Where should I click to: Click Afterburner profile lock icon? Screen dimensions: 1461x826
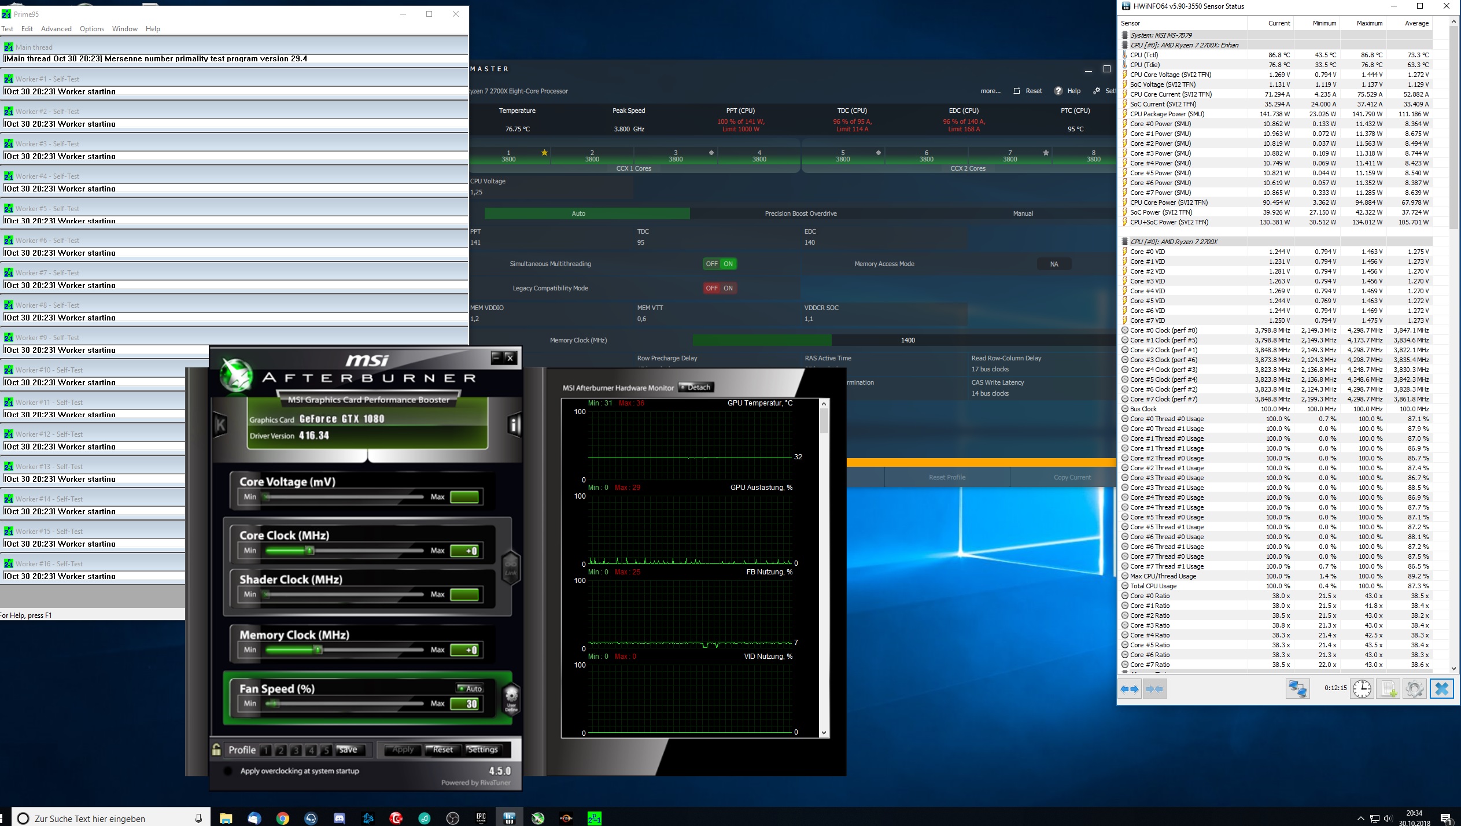216,750
